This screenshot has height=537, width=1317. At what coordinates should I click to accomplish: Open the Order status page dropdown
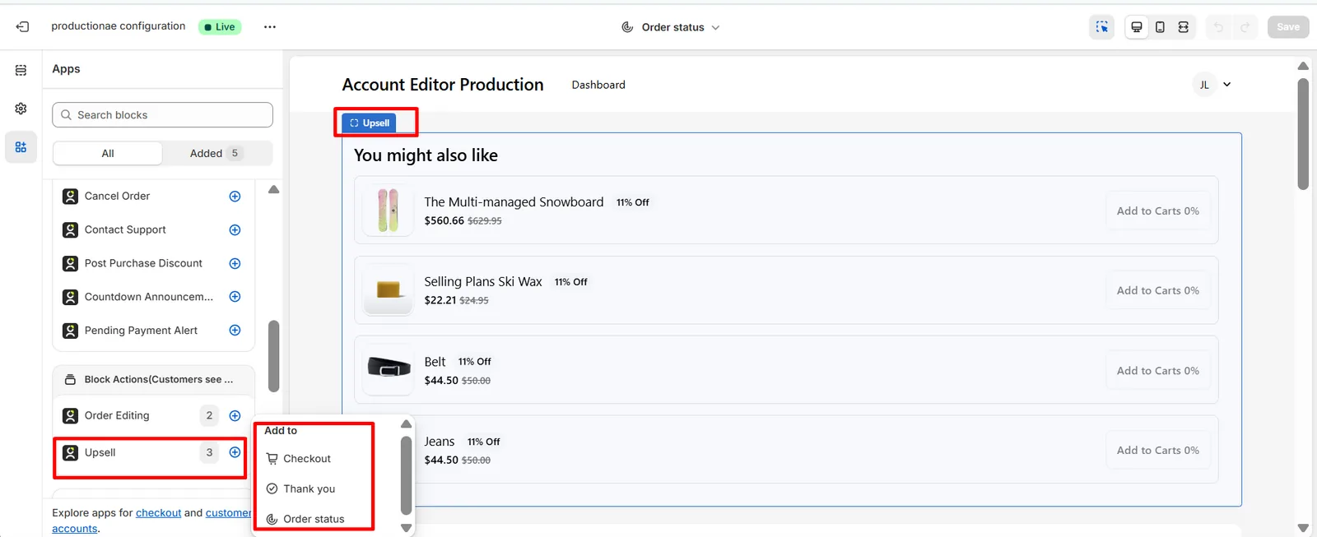click(671, 27)
